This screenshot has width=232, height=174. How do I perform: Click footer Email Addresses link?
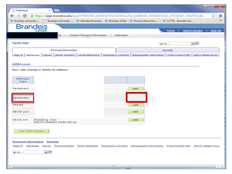click(88, 146)
